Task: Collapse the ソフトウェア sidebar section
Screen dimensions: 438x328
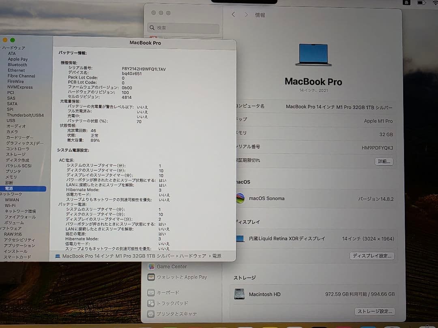Action: (1, 228)
